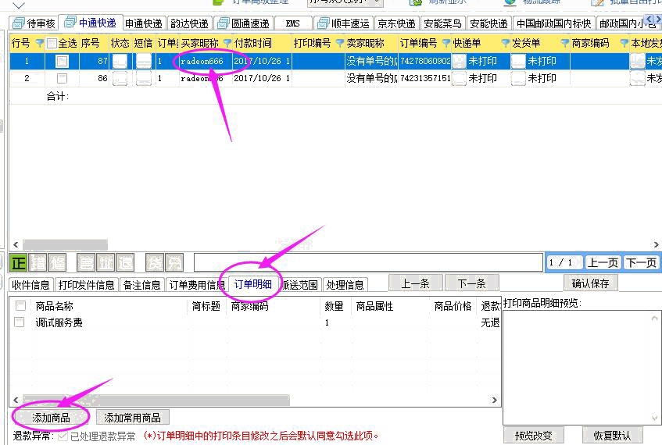Click the 修 status filter icon
Image resolution: width=662 pixels, height=445 pixels.
[57, 263]
